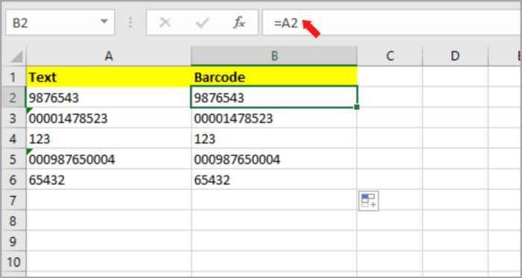522x278 pixels.
Task: Select cell A6 containing 65432
Action: 109,179
